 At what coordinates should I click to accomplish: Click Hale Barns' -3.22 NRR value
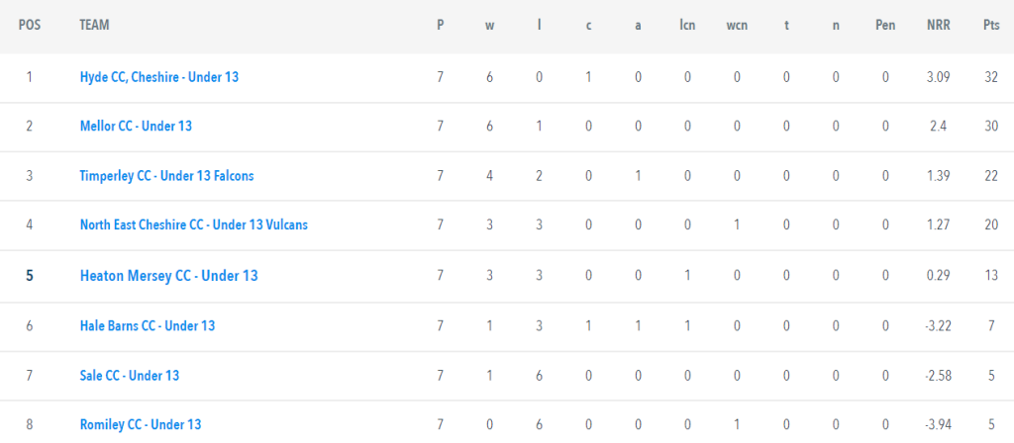tap(937, 325)
